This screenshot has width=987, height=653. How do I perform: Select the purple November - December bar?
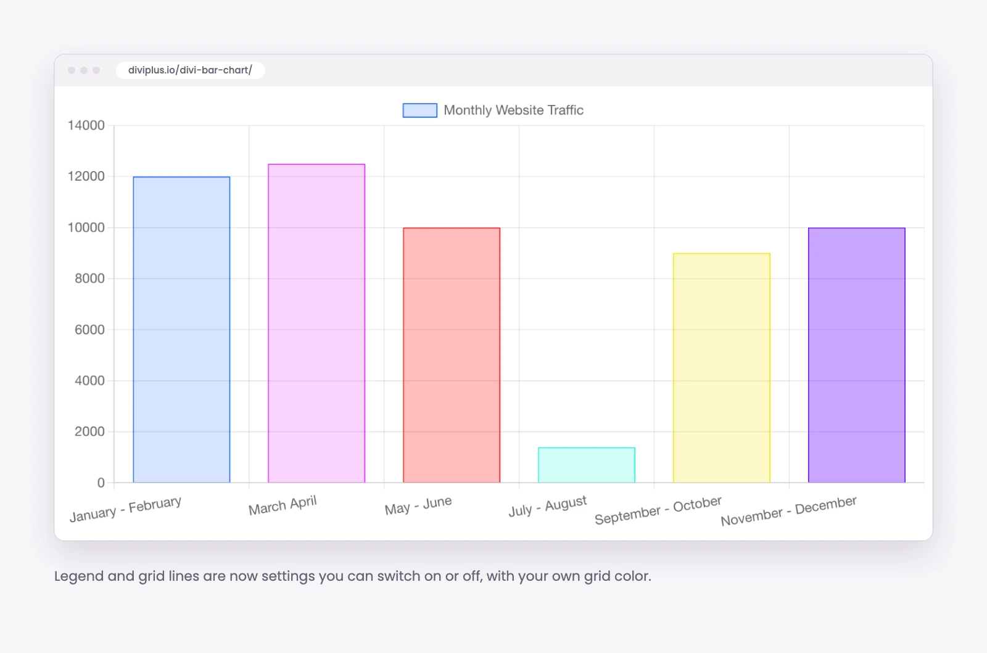857,355
